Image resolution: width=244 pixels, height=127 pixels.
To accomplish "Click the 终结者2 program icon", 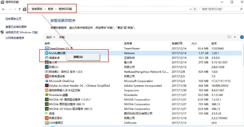I will (x=47, y=72).
